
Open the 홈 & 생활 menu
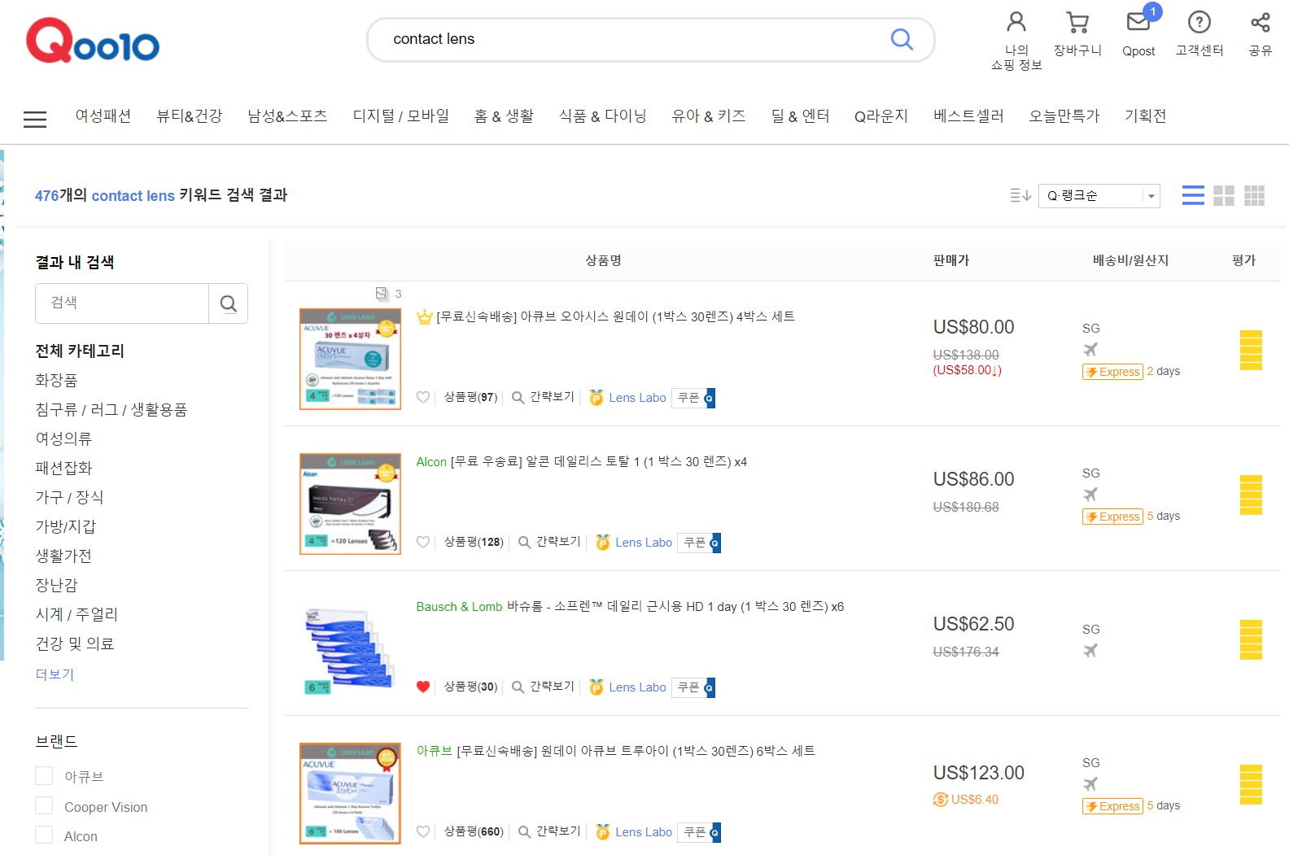point(504,116)
